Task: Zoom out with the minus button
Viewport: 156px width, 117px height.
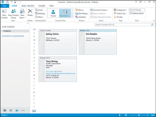Action: [x=130, y=115]
